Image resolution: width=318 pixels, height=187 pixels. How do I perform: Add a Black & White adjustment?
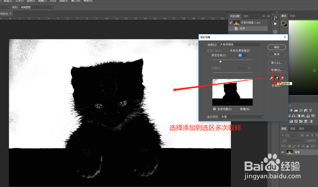[x=298, y=116]
